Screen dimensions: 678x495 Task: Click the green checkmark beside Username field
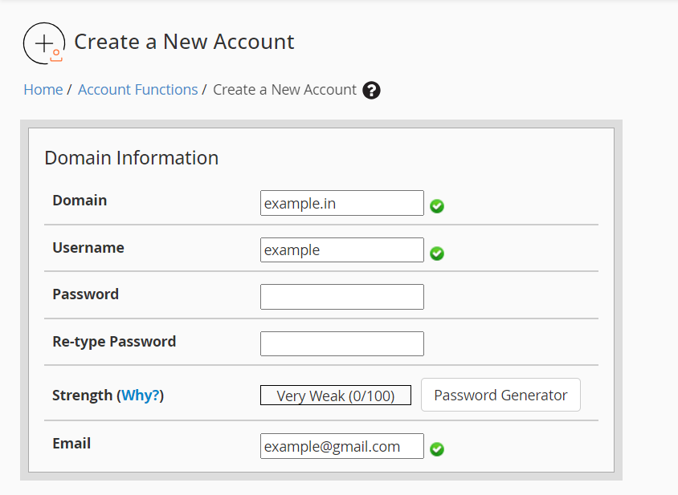tap(437, 254)
